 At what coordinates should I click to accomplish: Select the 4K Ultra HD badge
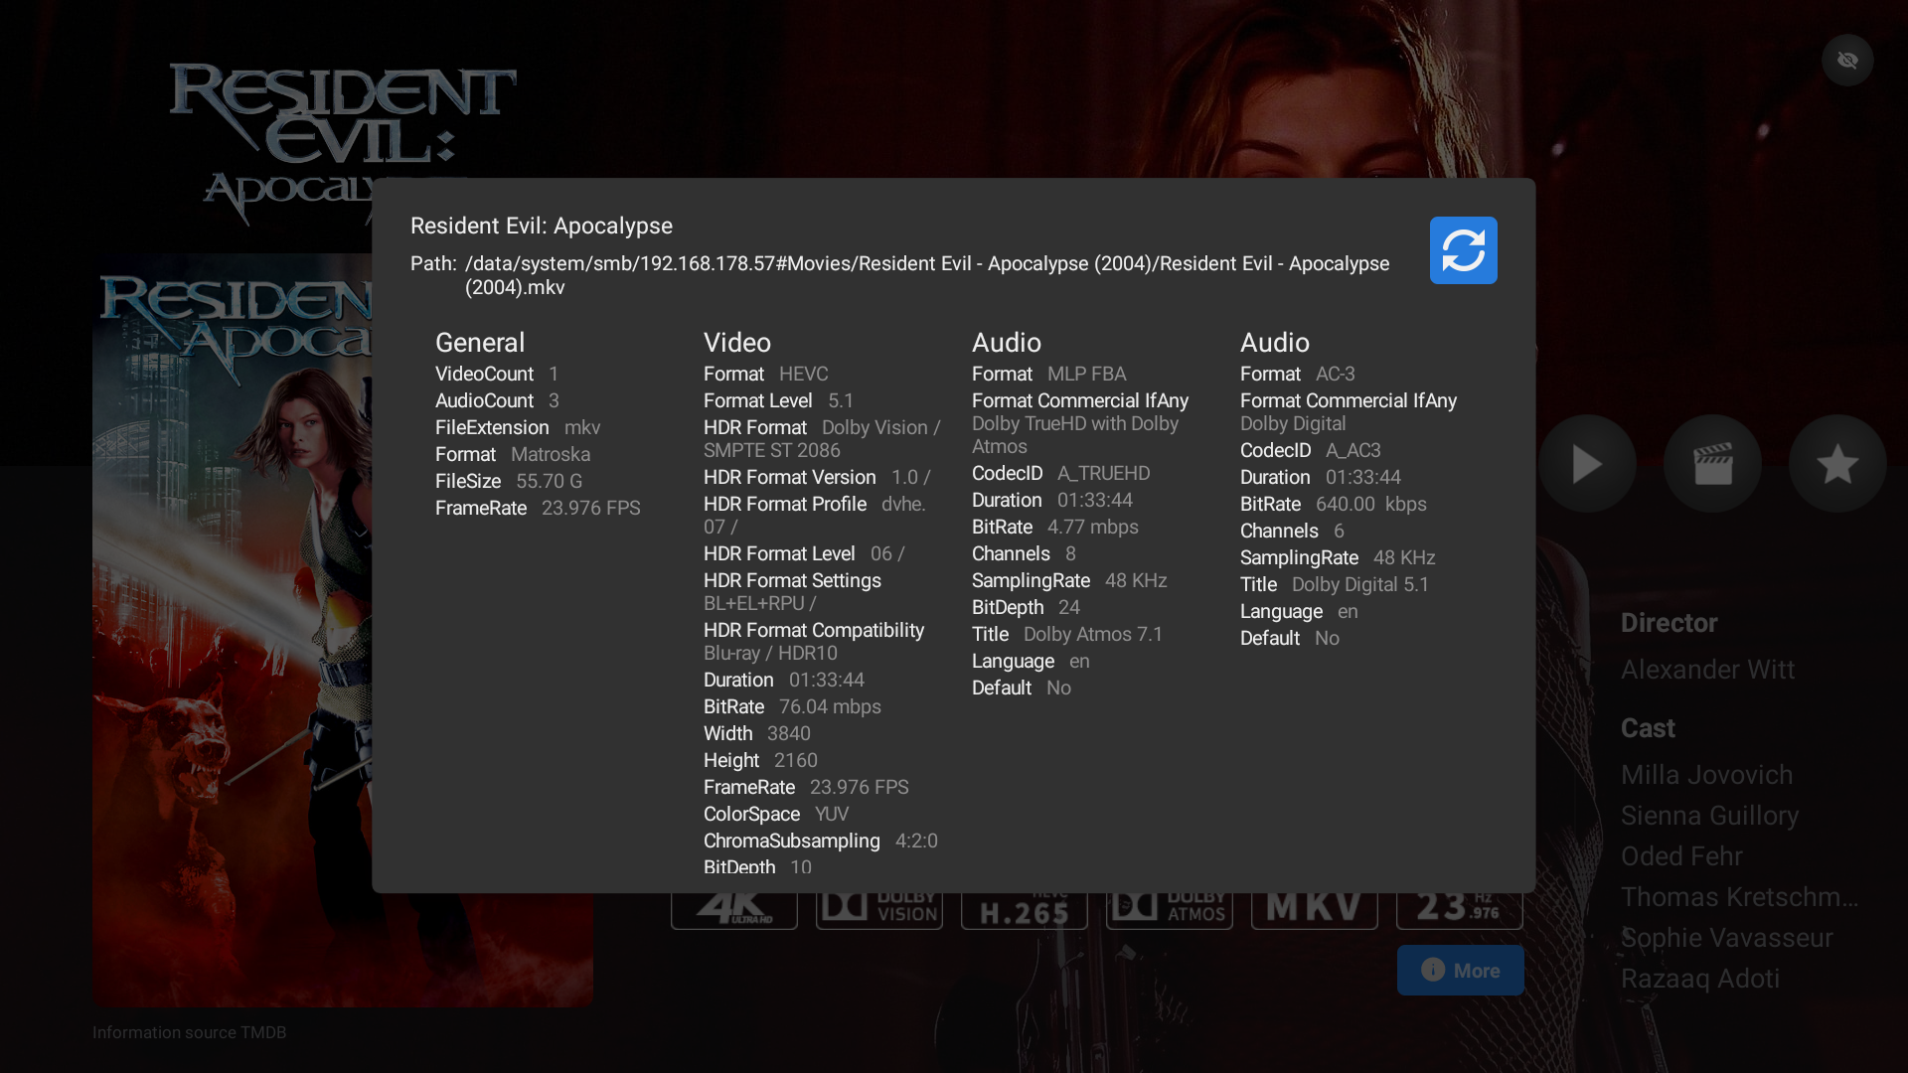734,910
